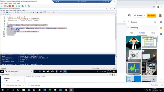Open Outlook from the host taskbar
164x92 pixels.
[x=45, y=90]
